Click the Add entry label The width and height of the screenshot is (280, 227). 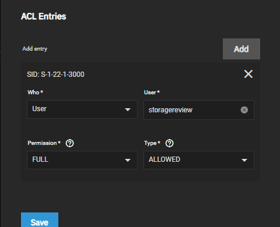[x=35, y=49]
